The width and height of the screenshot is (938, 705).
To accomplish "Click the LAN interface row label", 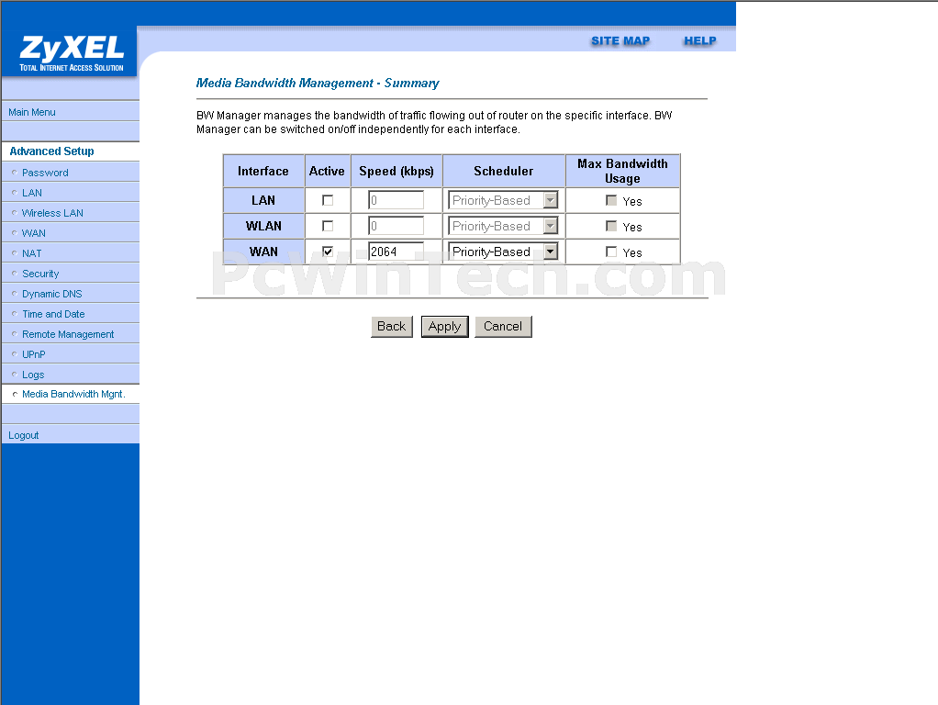I will click(x=263, y=200).
